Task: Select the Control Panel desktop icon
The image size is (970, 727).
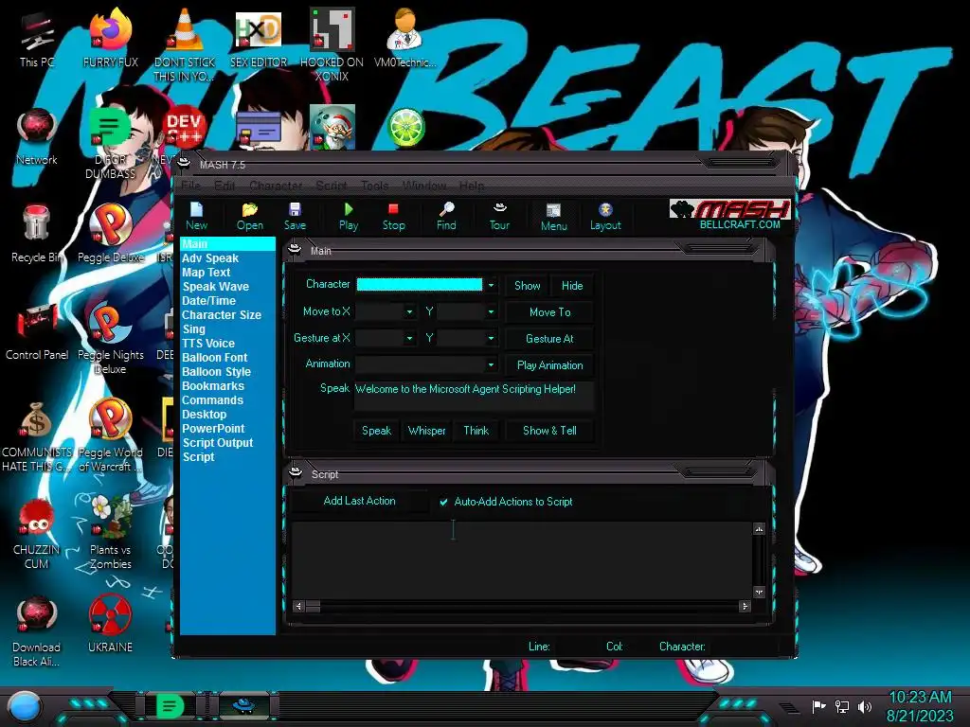Action: [37, 332]
